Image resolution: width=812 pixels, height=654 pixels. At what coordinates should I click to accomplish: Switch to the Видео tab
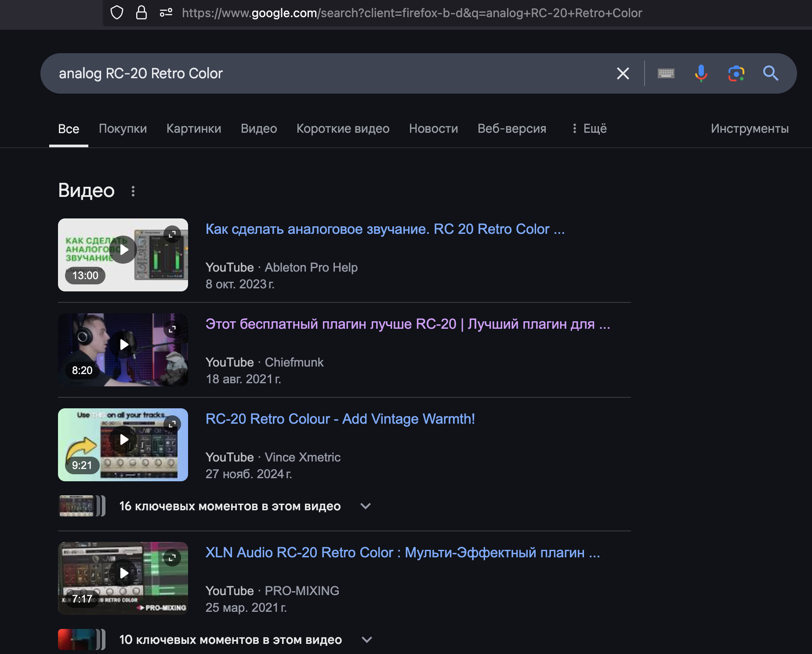pyautogui.click(x=259, y=128)
